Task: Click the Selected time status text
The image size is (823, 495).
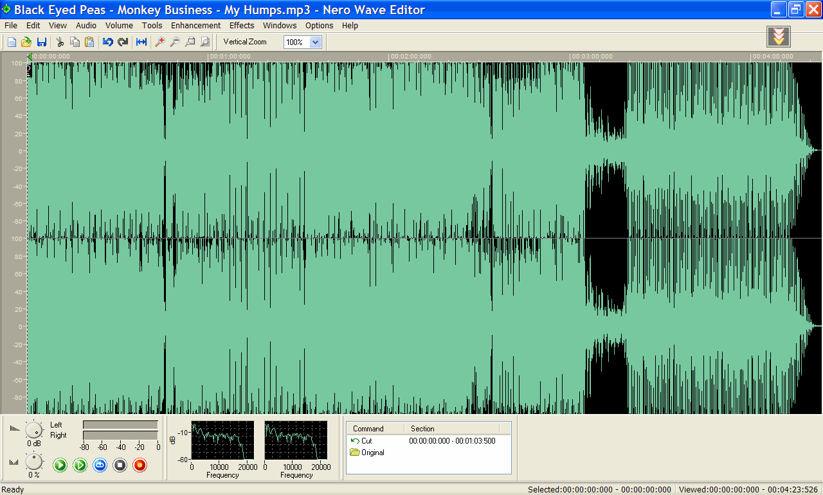Action: click(599, 490)
